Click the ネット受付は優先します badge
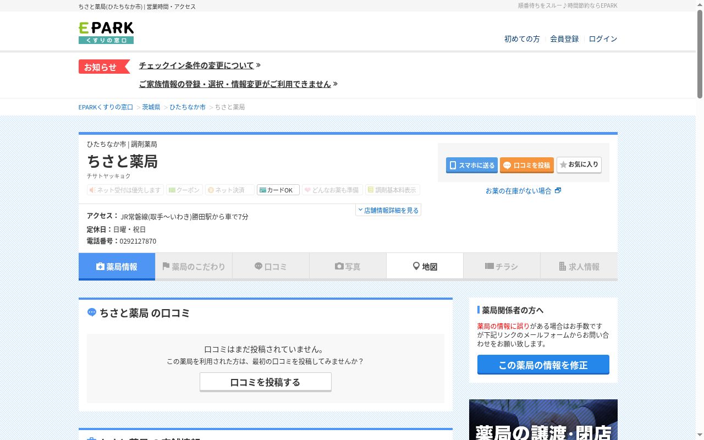This screenshot has height=440, width=704. point(125,190)
